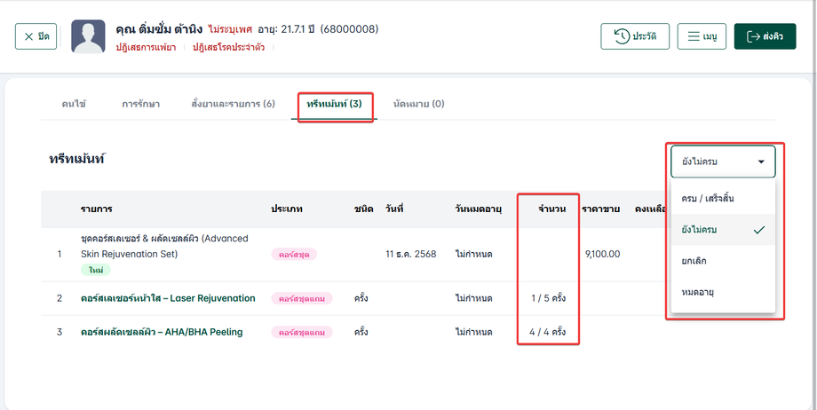
Task: Open the Advanced Skin Rejuvenation Set item
Action: click(164, 246)
